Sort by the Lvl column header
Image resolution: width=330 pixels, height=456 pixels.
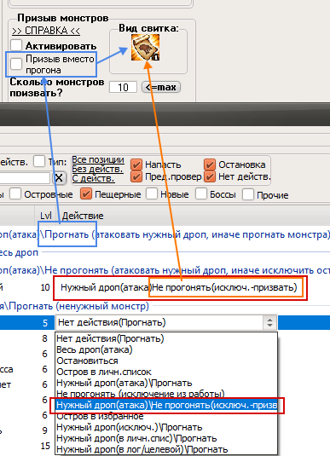pos(45,216)
